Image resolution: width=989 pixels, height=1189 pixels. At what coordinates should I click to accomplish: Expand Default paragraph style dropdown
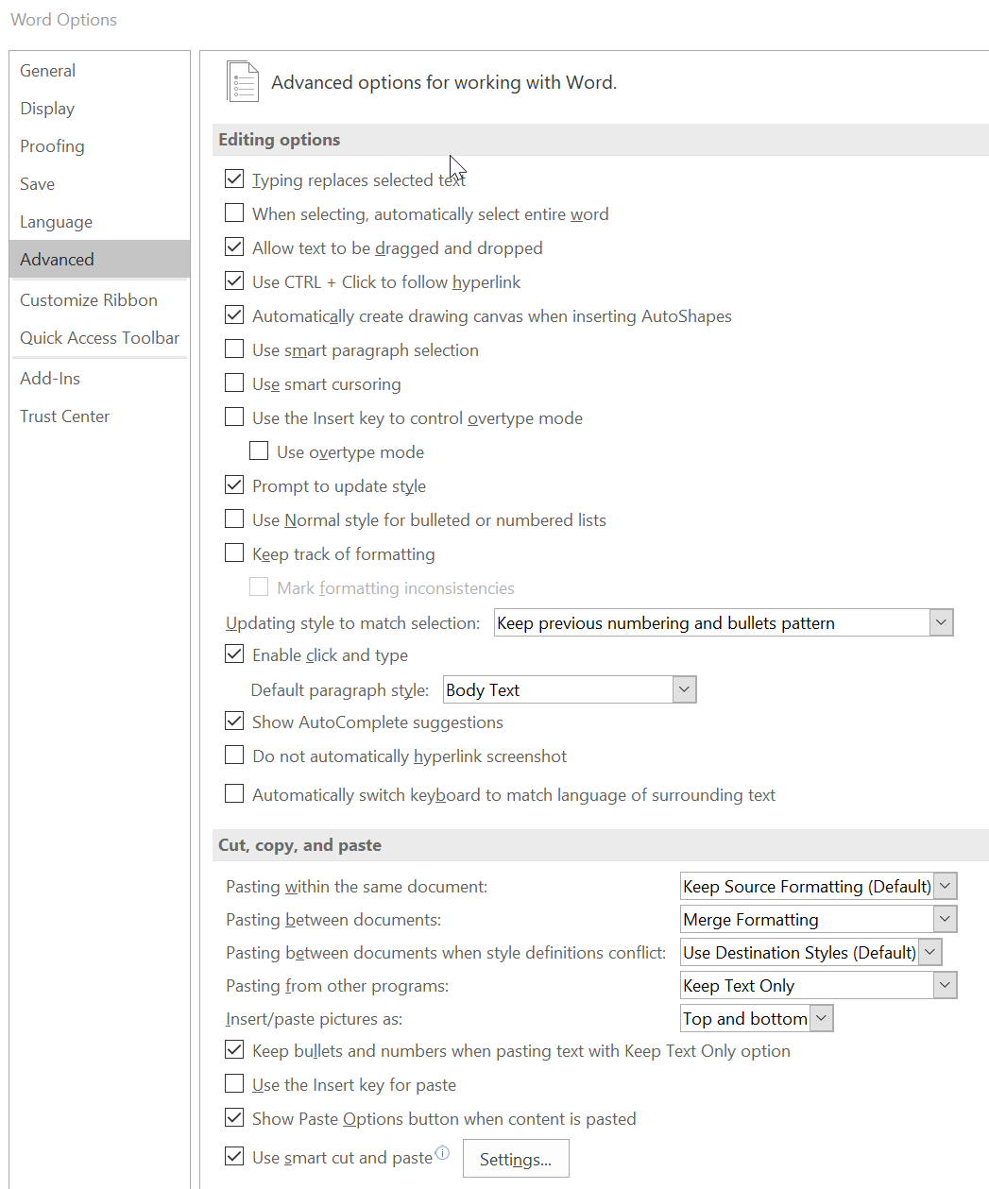[x=685, y=689]
